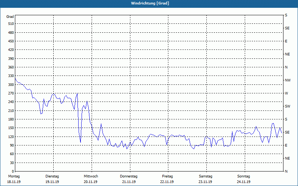Select the 'Dienstag' day label
The height and width of the screenshot is (186, 298).
52,176
